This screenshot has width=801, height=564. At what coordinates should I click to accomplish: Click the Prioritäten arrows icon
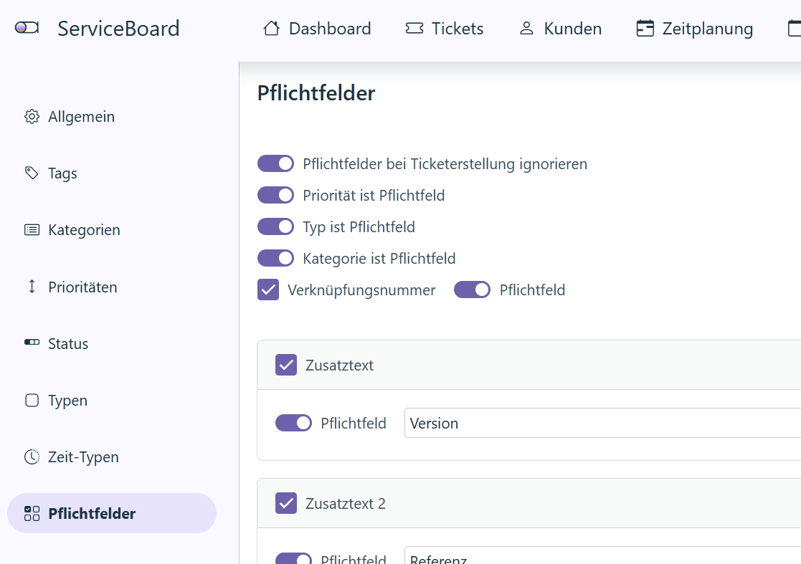(32, 287)
